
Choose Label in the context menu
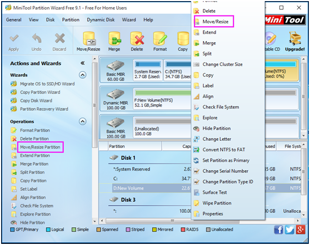tap(228, 85)
